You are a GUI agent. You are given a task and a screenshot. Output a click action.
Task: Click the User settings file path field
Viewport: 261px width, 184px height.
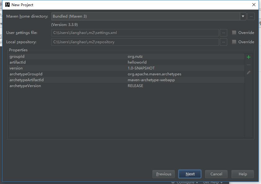click(x=135, y=33)
